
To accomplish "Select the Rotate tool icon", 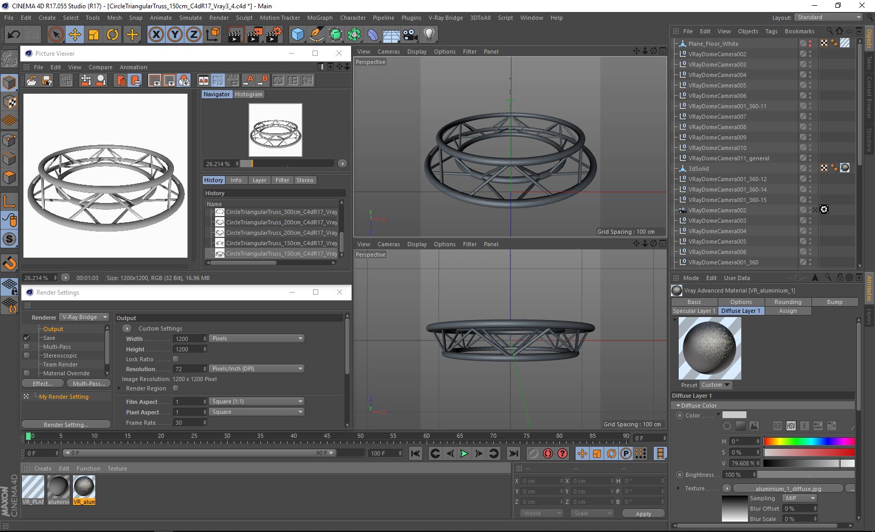I will click(x=113, y=35).
